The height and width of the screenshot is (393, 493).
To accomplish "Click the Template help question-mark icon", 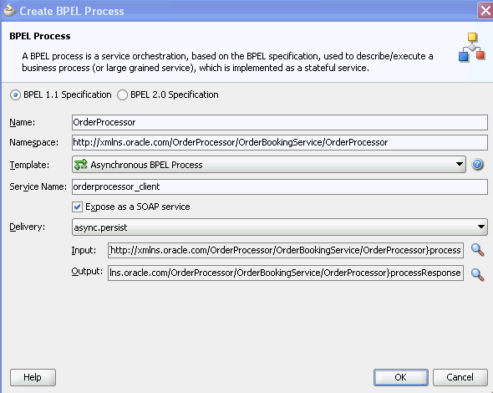I will pyautogui.click(x=477, y=164).
